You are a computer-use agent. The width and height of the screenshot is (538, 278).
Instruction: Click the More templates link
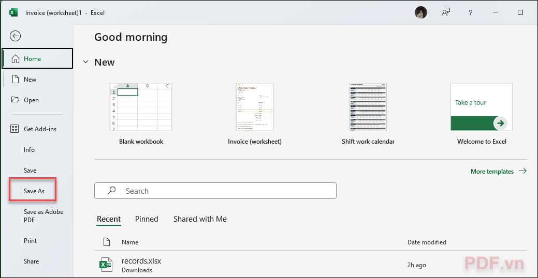coord(499,171)
